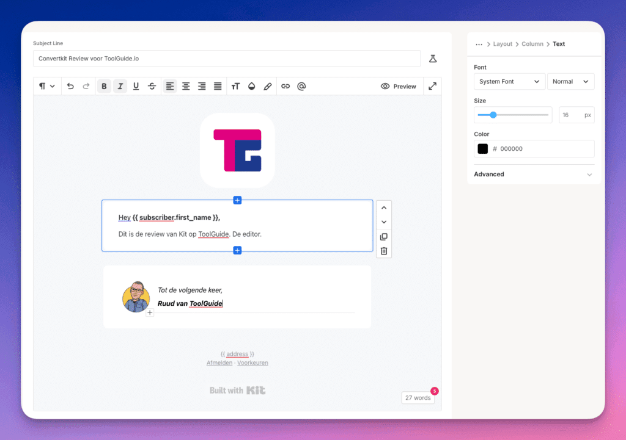The height and width of the screenshot is (440, 626).
Task: Justify the text
Action: click(218, 86)
